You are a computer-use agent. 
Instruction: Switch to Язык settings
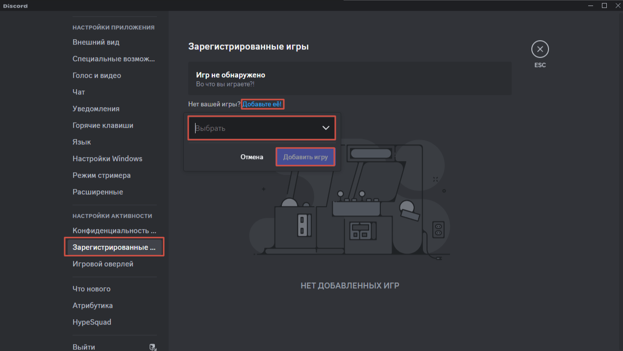click(82, 142)
